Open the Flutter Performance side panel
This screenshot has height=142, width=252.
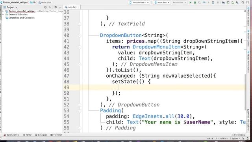(248, 62)
